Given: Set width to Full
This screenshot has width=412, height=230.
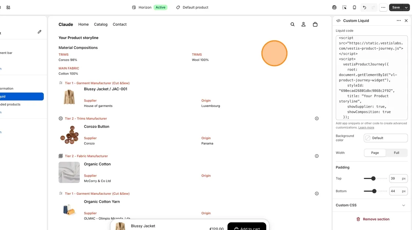Looking at the screenshot, I should tap(397, 153).
